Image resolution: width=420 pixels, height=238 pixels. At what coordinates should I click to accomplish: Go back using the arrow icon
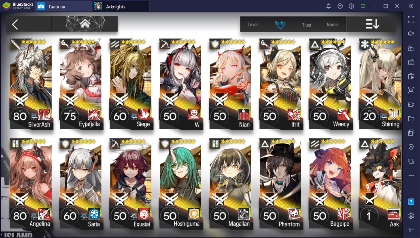pos(15,24)
